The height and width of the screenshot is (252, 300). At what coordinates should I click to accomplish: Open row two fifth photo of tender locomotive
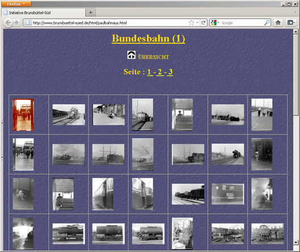coord(188,154)
